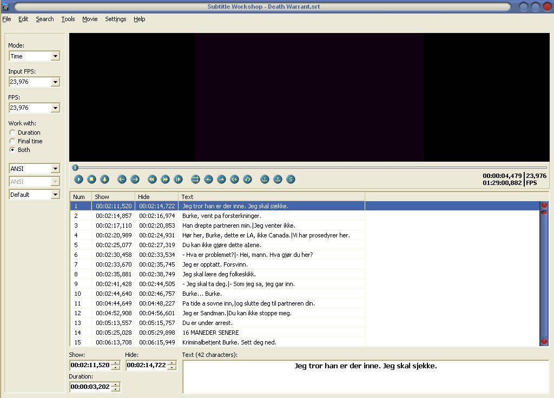This screenshot has width=554, height=398.
Task: Select subtitle row 'Du er under arrest.'
Action: pos(208,323)
